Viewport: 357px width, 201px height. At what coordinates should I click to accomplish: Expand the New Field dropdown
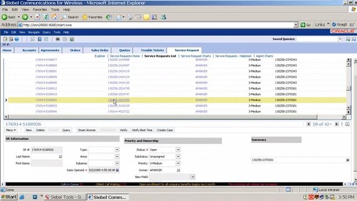click(192, 177)
